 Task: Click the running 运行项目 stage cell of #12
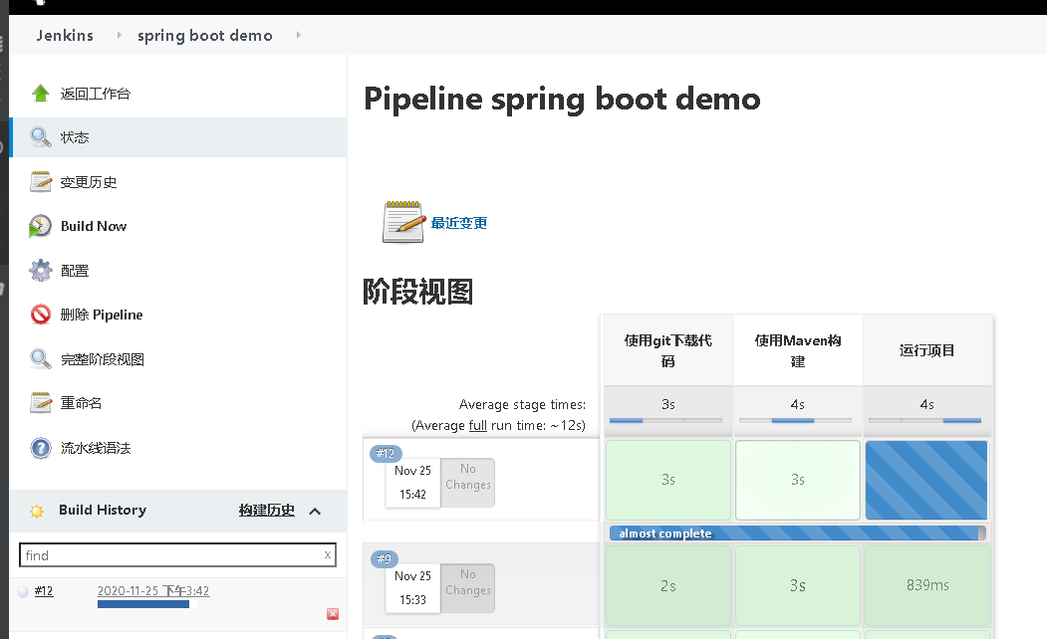926,480
